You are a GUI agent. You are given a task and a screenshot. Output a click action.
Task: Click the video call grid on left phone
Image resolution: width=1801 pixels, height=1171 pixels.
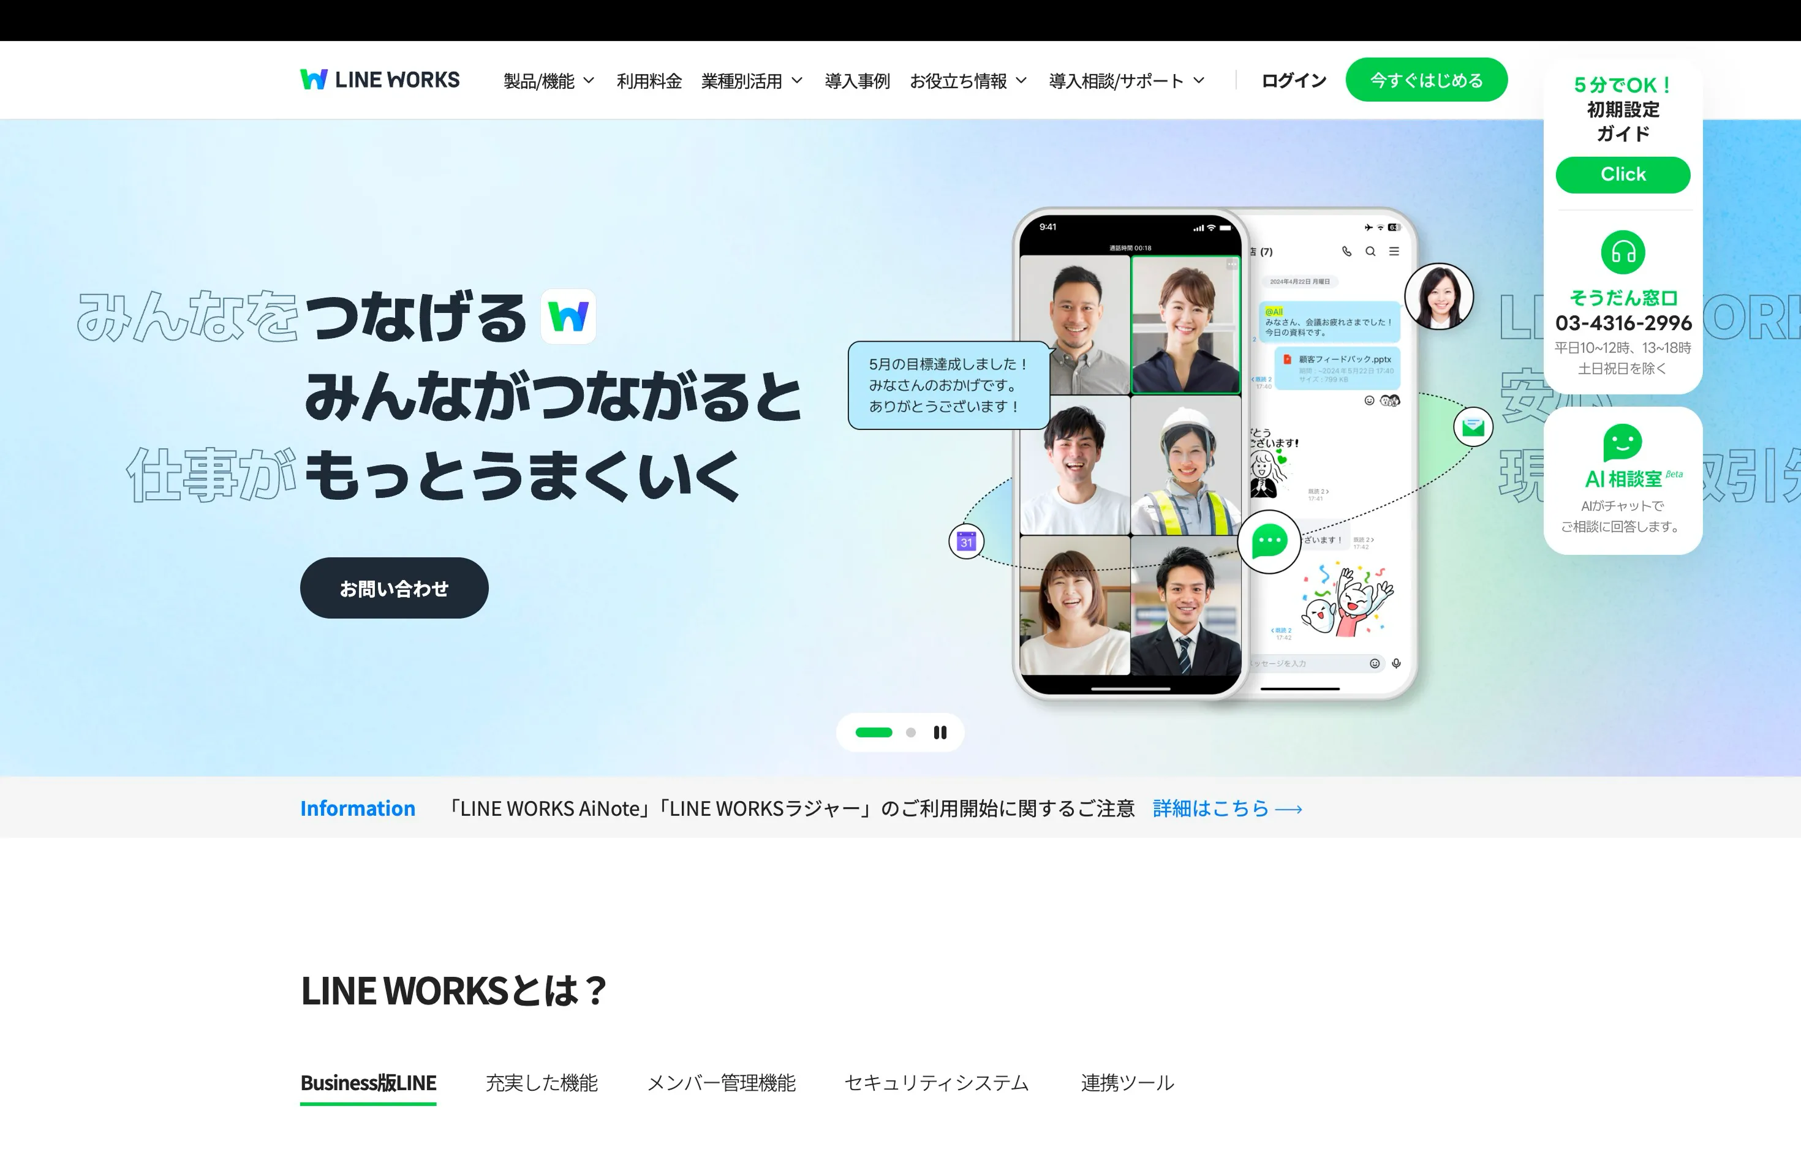[1131, 464]
